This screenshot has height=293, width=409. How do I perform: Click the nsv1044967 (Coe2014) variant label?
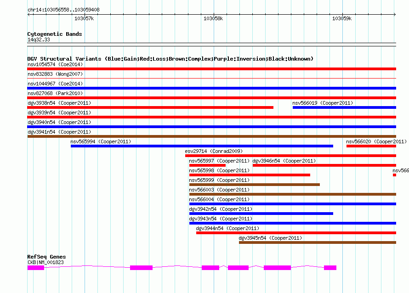point(55,84)
